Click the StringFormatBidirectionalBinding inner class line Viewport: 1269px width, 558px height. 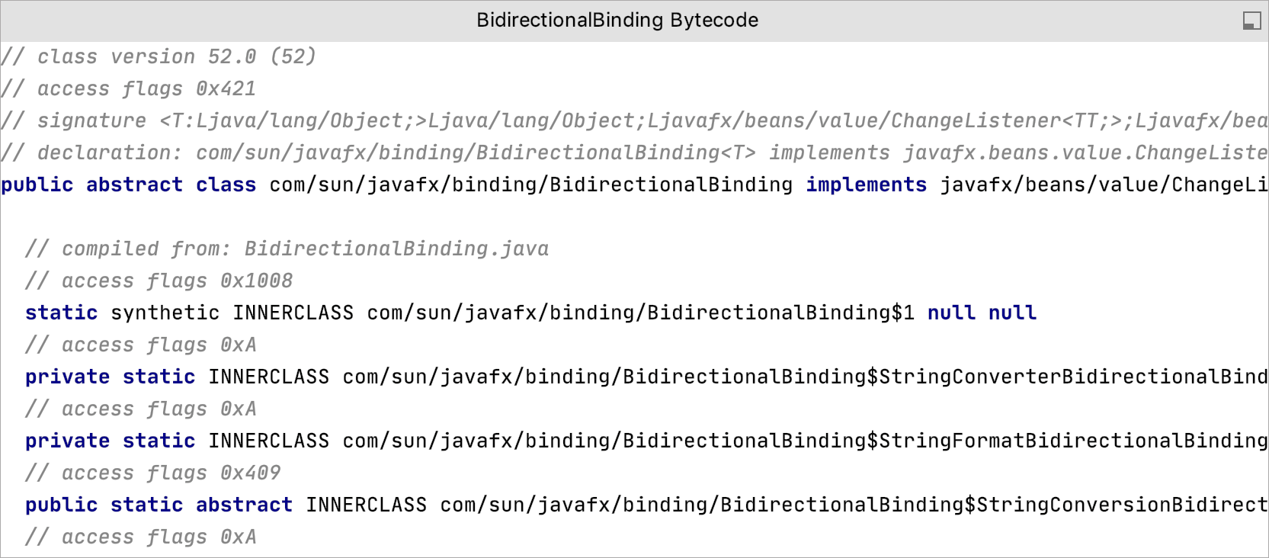(x=805, y=441)
